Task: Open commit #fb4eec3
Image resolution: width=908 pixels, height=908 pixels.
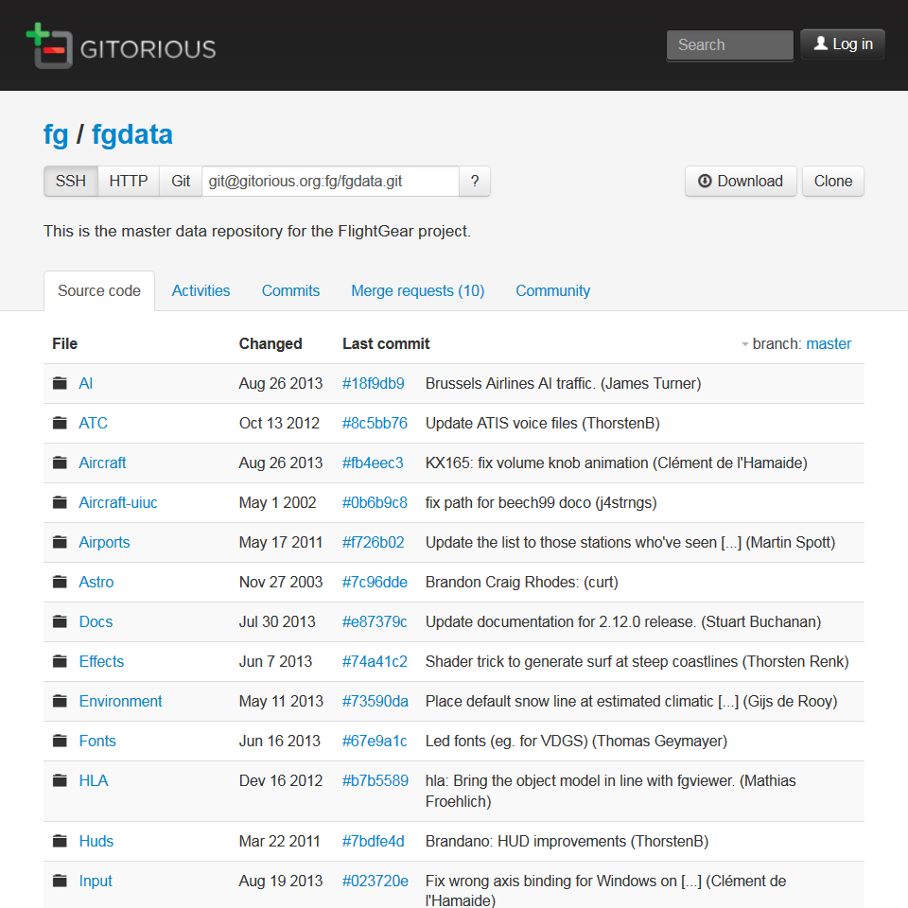Action: tap(373, 463)
